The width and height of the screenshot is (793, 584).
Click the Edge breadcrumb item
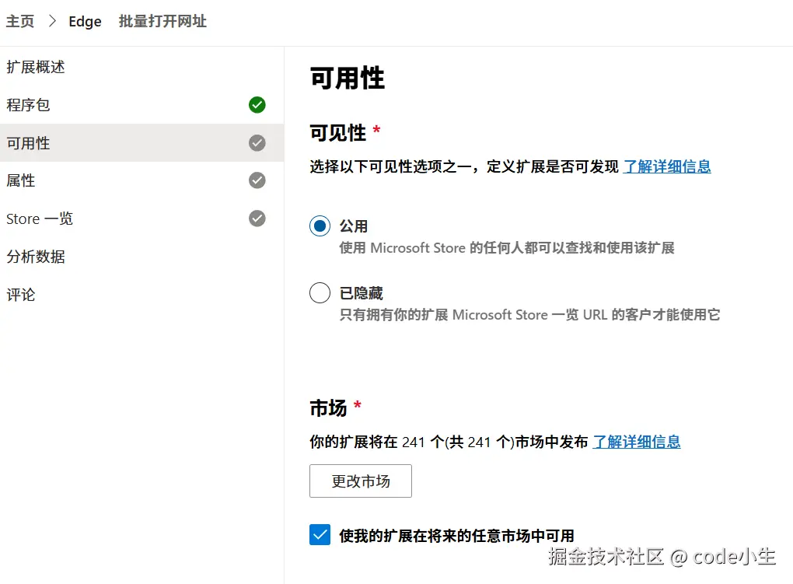pyautogui.click(x=85, y=22)
